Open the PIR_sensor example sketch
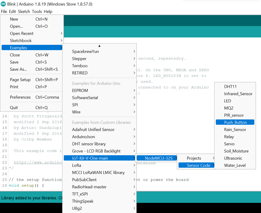261x213 pixels. 235,115
